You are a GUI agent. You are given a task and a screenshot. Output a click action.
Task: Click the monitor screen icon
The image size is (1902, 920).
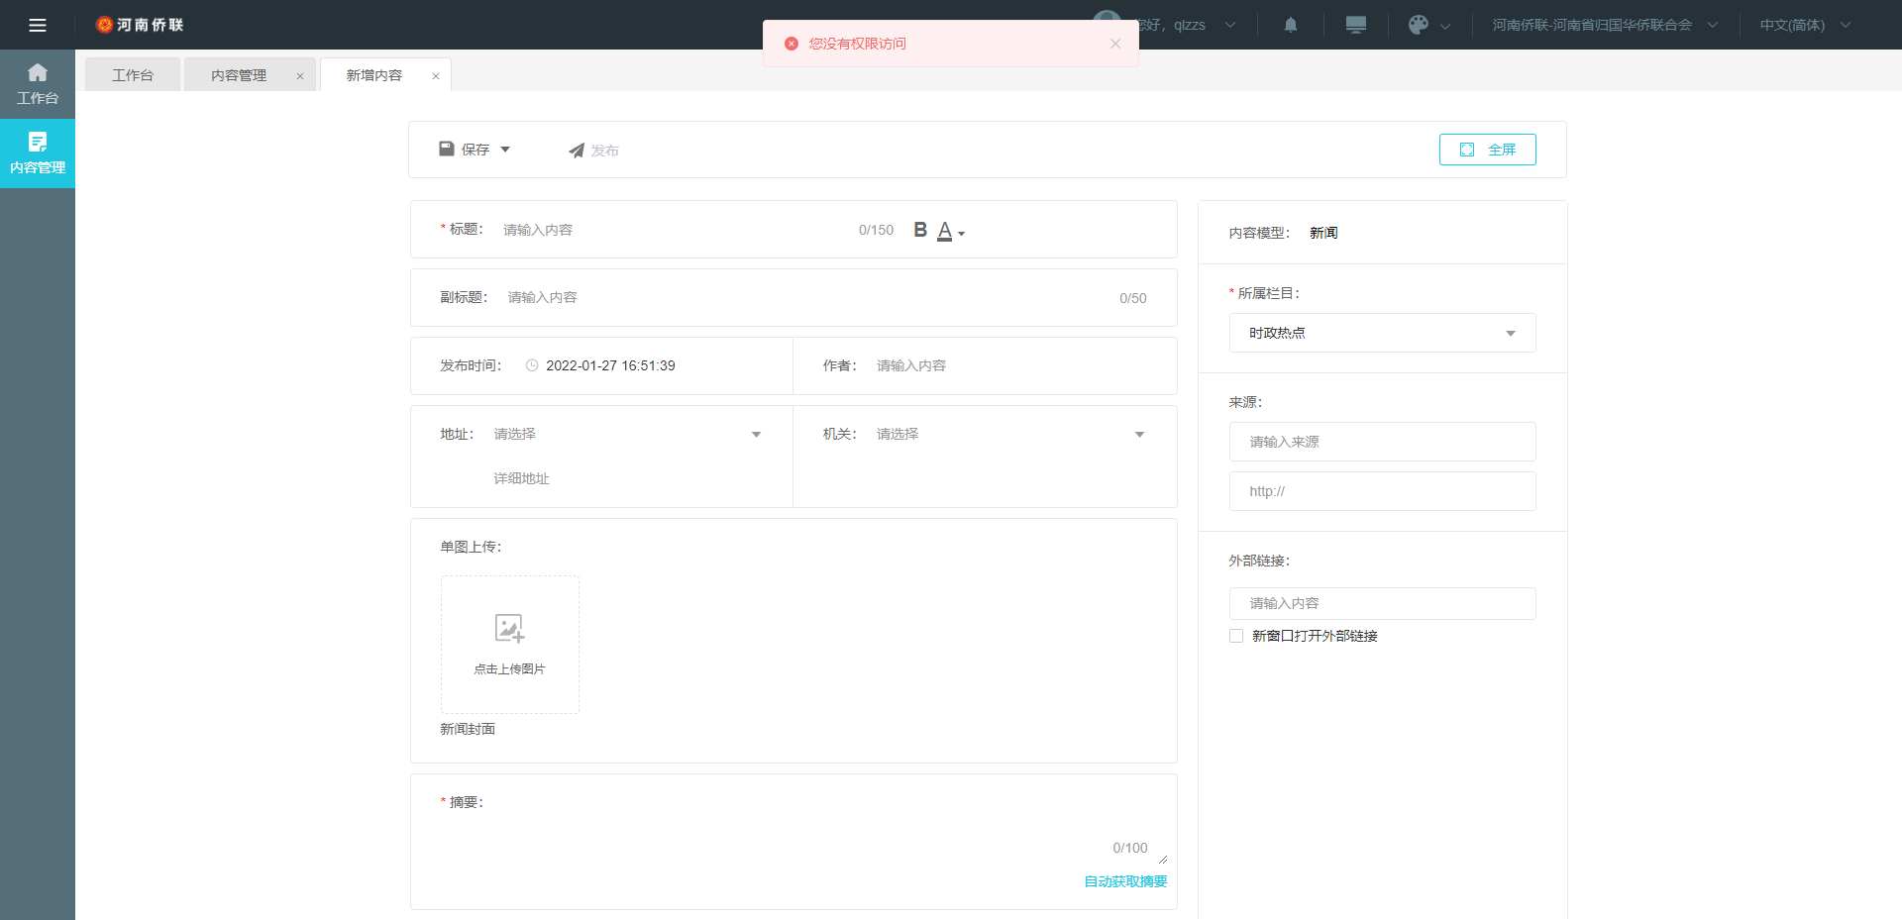pos(1356,25)
